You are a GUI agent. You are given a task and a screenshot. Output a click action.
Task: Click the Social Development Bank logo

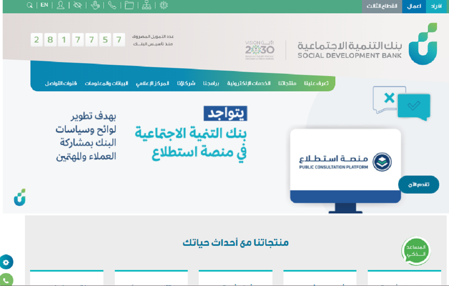pyautogui.click(x=367, y=44)
